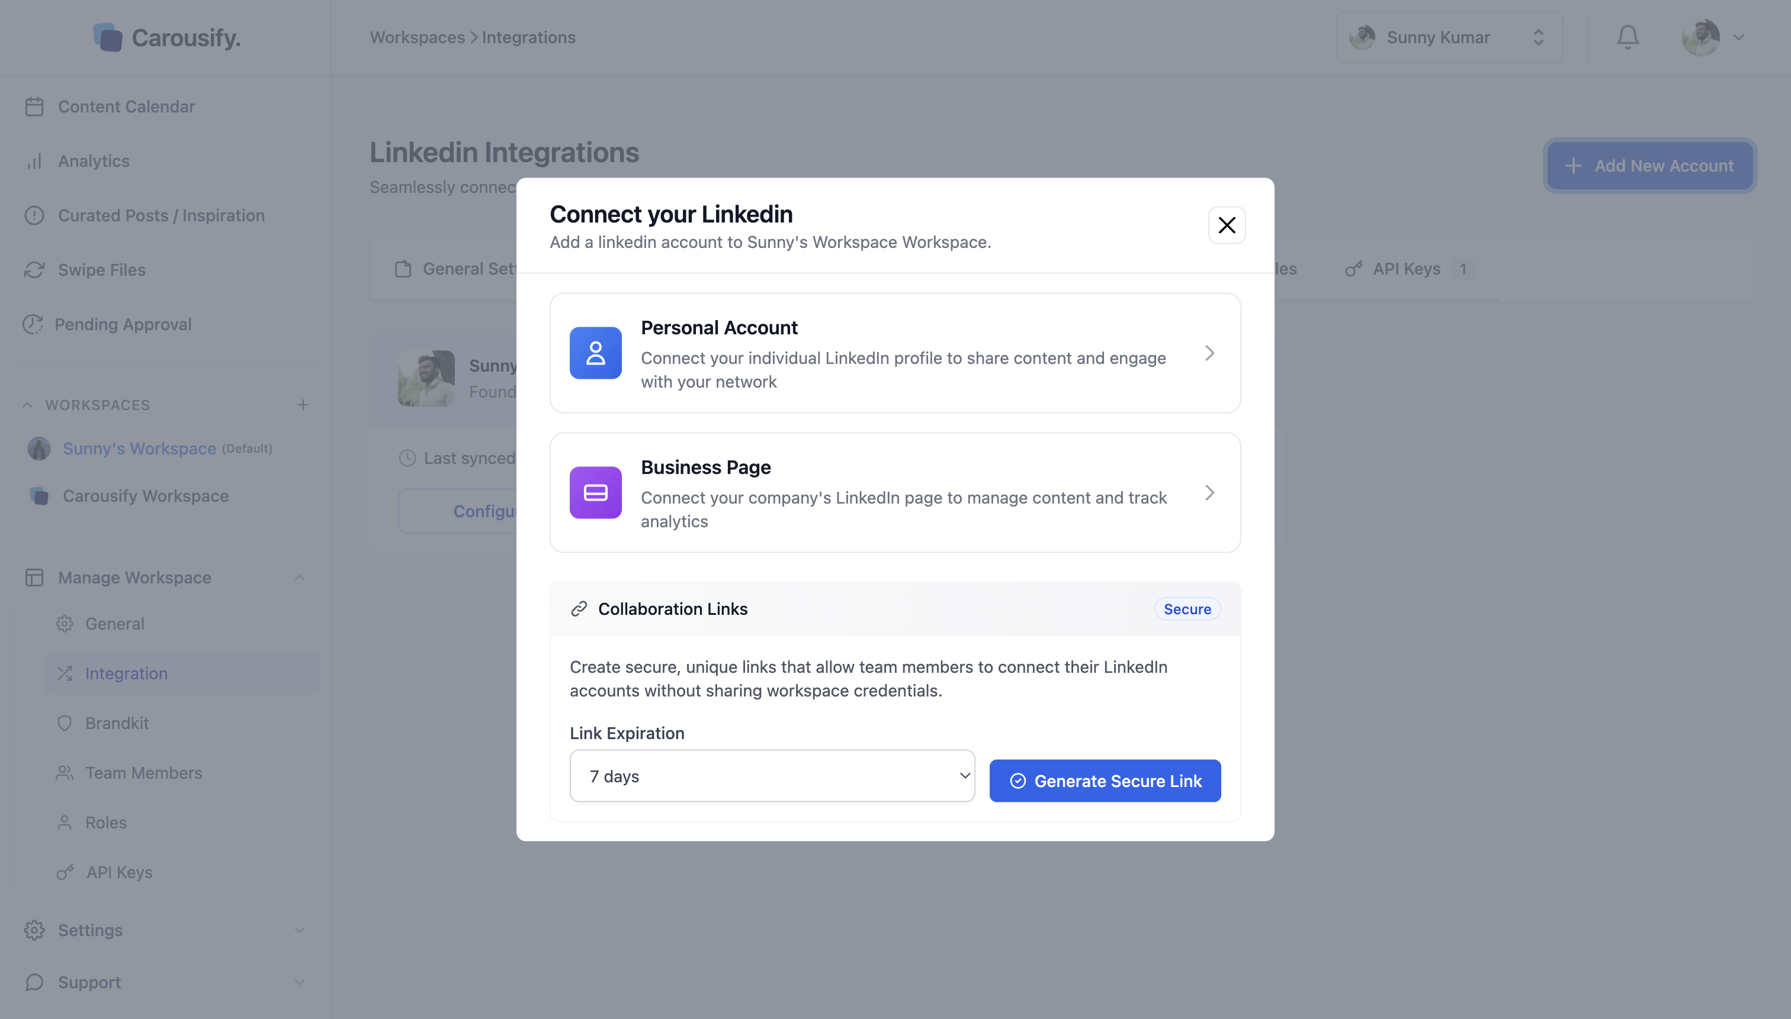Image resolution: width=1791 pixels, height=1019 pixels.
Task: Collapse the Manage Workspace section
Action: coord(300,578)
